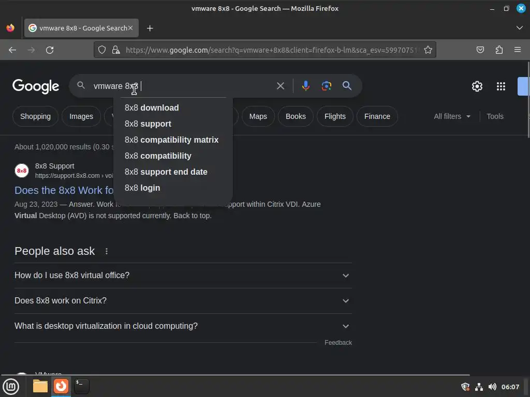Screen dimensions: 530x397
Task: Open the Firefox extensions icon
Action: click(x=499, y=50)
